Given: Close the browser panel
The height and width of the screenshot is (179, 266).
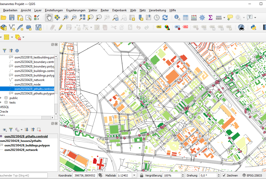Looking at the screenshot, I should (56, 45).
